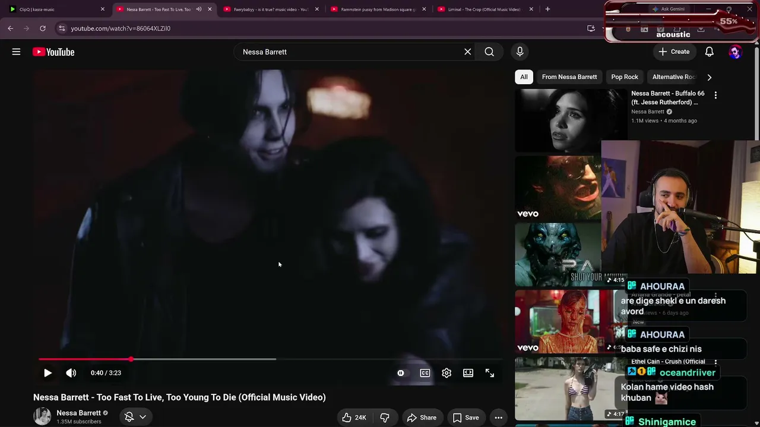
Task: Select the All filter chip
Action: point(524,77)
